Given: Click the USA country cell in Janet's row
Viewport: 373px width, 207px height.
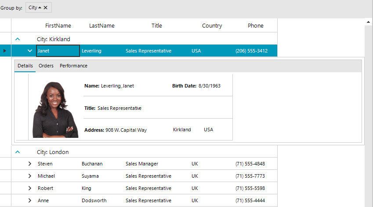Looking at the screenshot, I should [x=212, y=51].
